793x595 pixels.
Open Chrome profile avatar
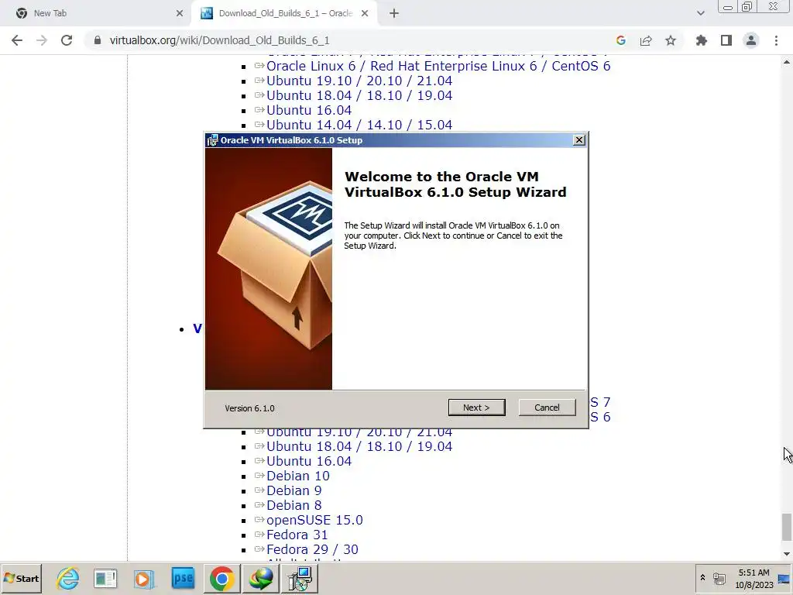pyautogui.click(x=750, y=40)
